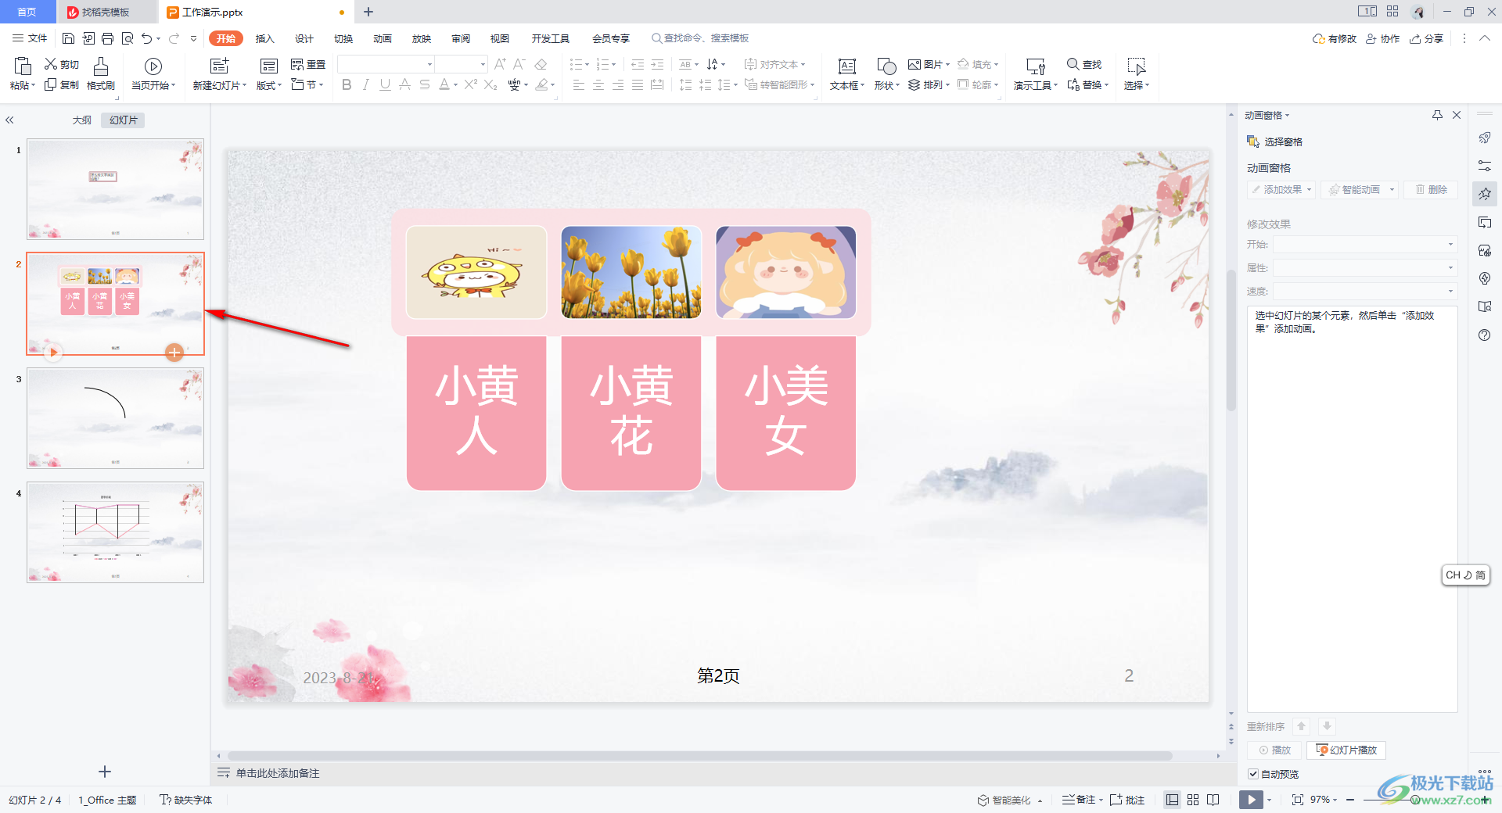Open Selection Pane (选择窗格) icon
Screen dimensions: 1502x813
tap(1253, 141)
